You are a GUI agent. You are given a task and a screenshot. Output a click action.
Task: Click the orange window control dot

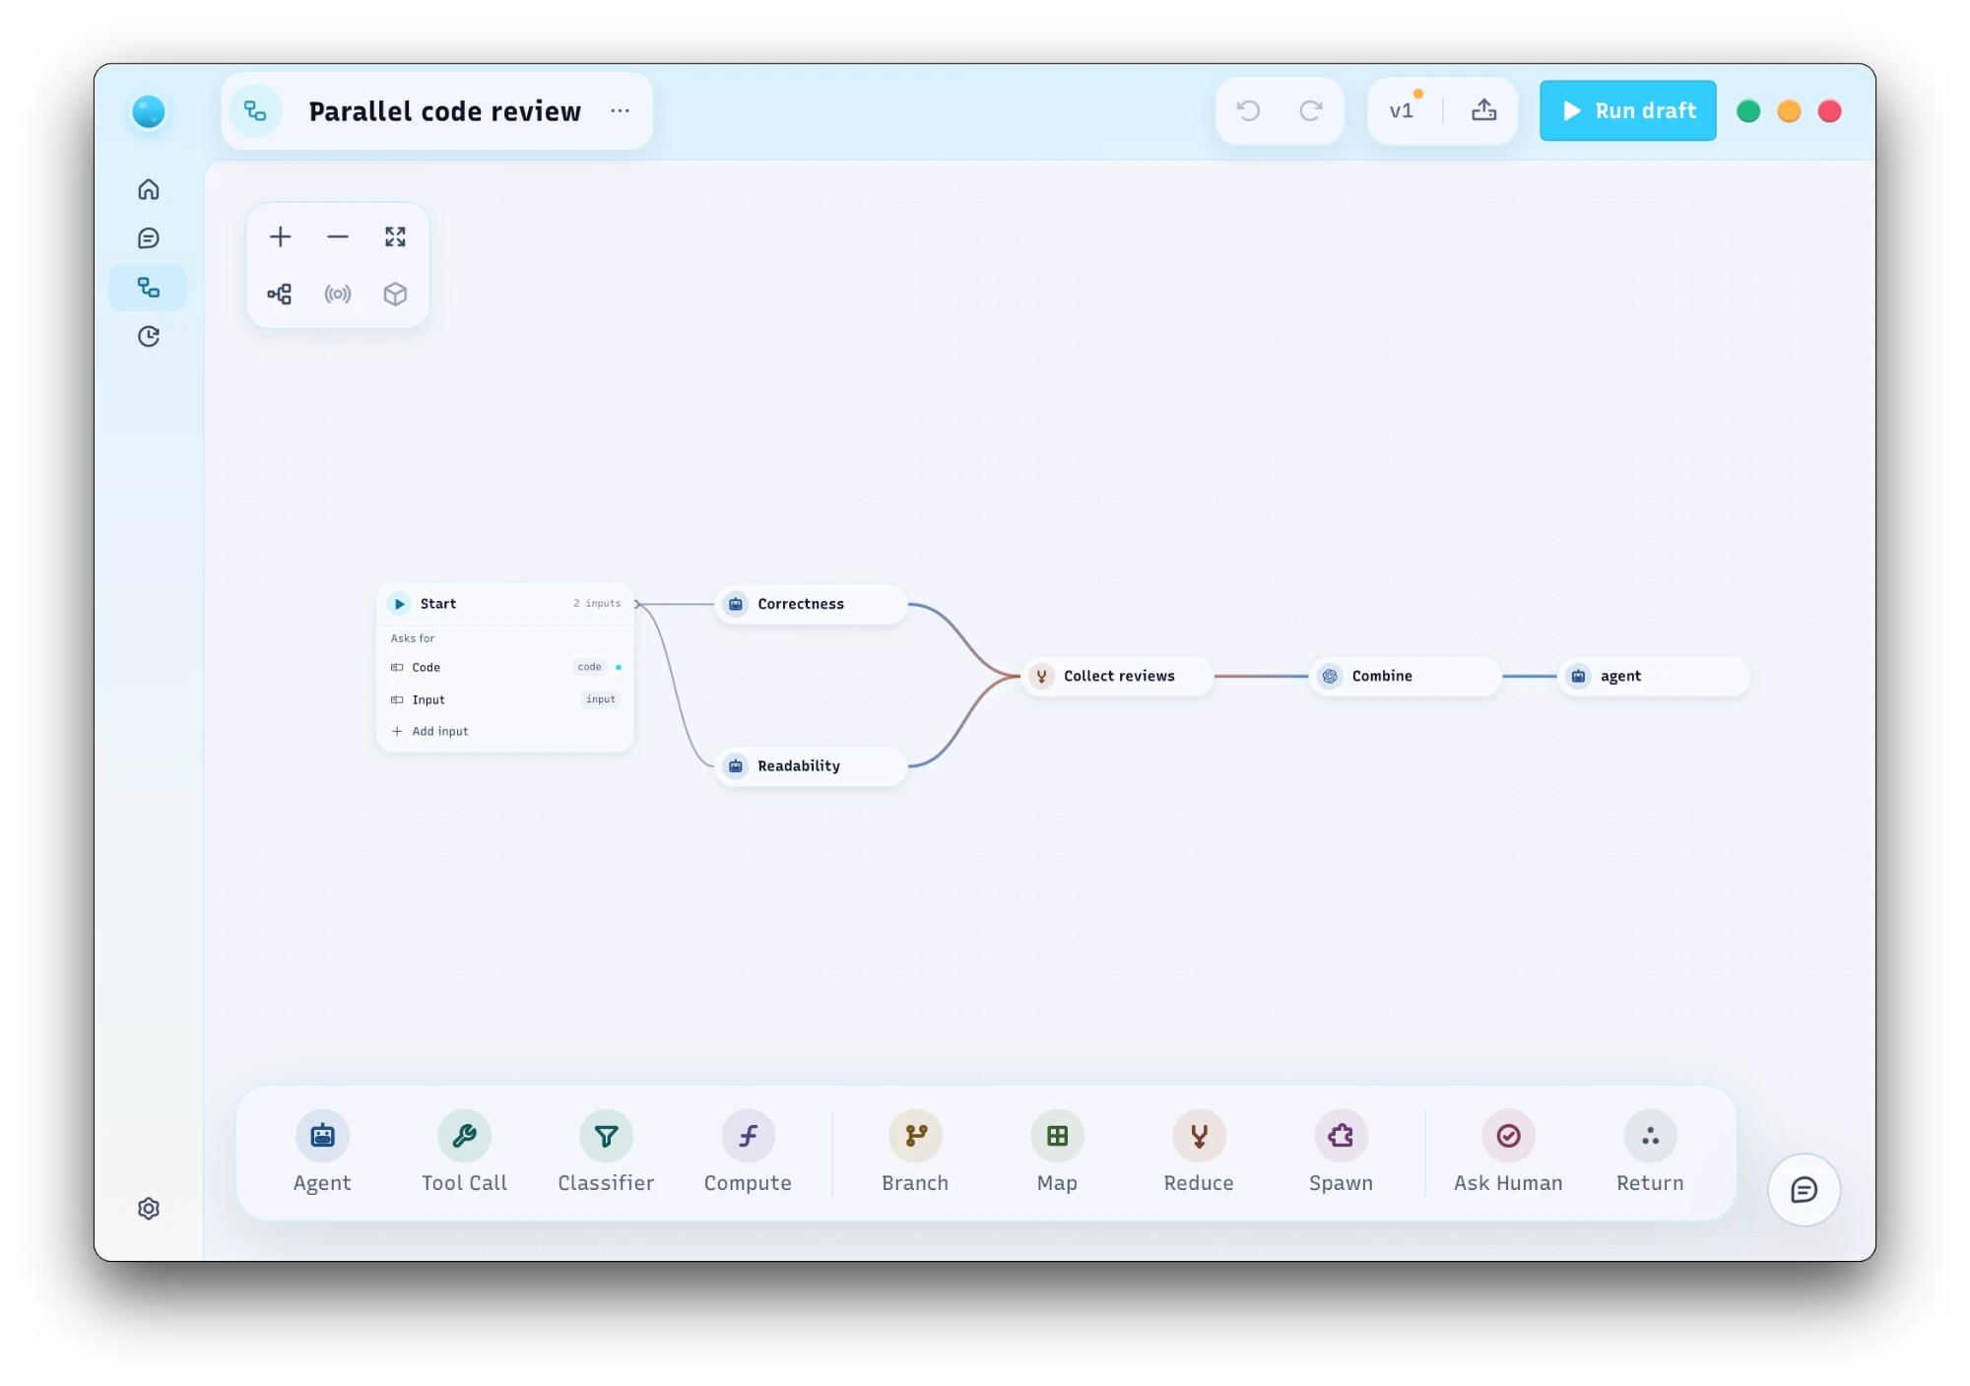click(1789, 111)
